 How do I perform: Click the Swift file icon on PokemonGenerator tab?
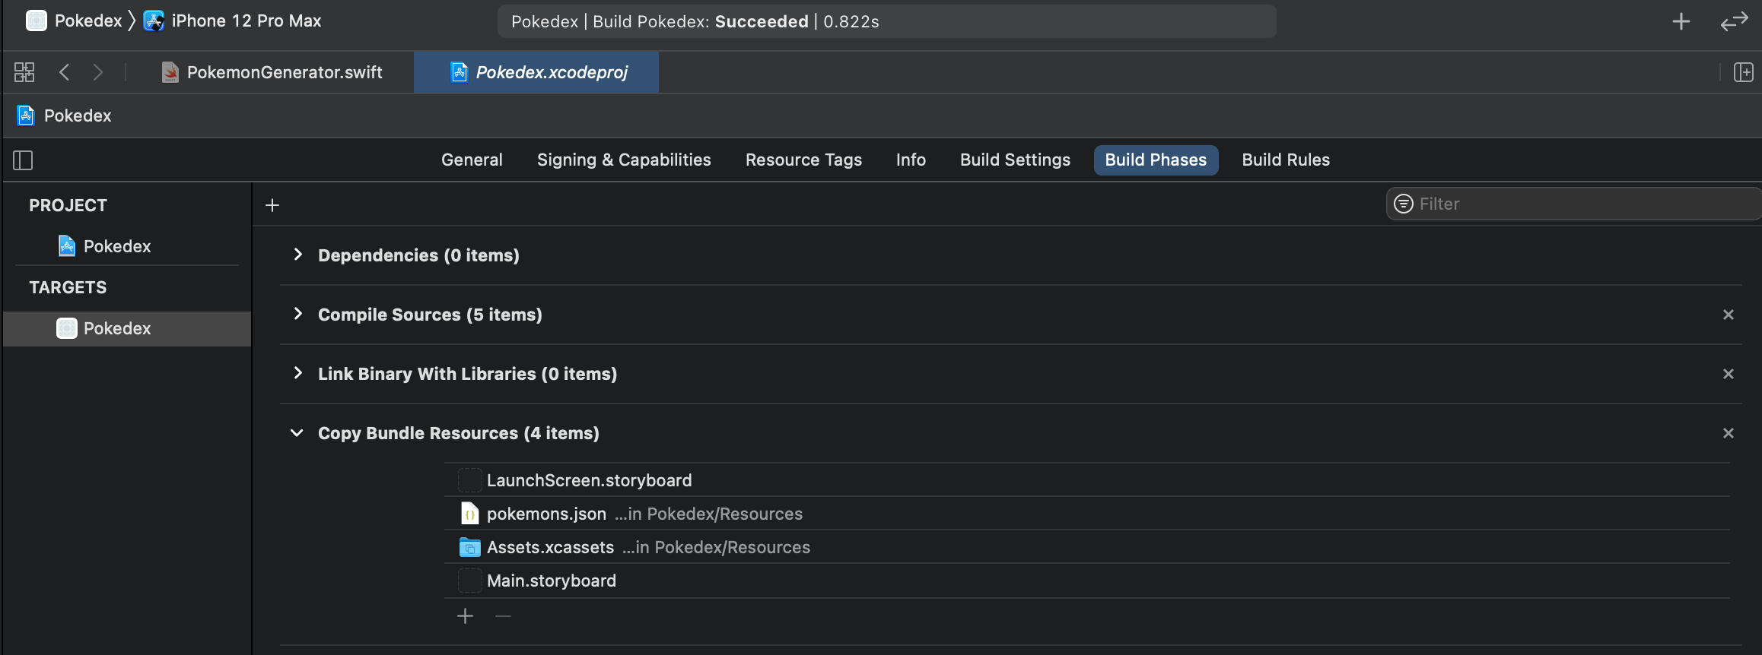(170, 72)
